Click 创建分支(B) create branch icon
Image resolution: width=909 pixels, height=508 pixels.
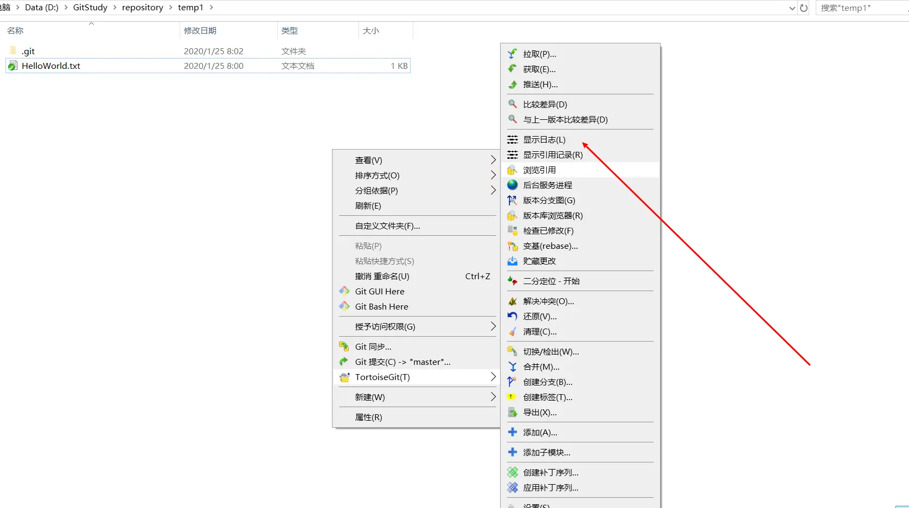[x=512, y=382]
